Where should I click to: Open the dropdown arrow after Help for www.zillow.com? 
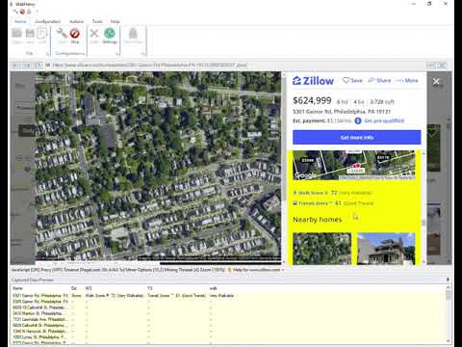283,270
